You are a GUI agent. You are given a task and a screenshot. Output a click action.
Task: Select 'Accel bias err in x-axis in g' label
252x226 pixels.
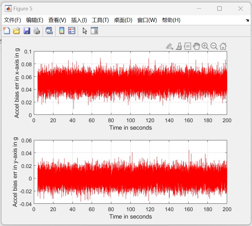17,83
